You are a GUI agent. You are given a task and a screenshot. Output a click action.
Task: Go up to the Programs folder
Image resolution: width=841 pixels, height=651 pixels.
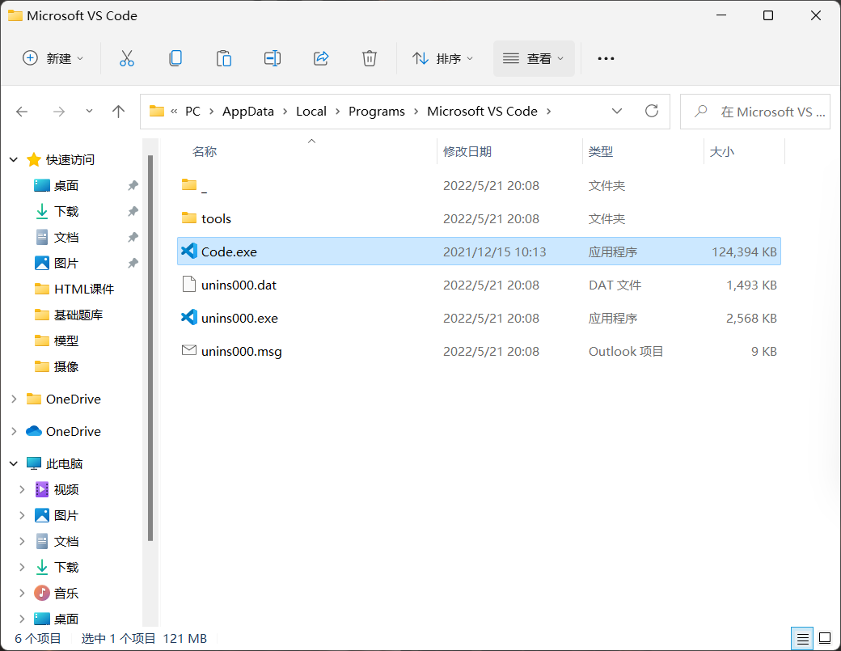[x=118, y=111]
